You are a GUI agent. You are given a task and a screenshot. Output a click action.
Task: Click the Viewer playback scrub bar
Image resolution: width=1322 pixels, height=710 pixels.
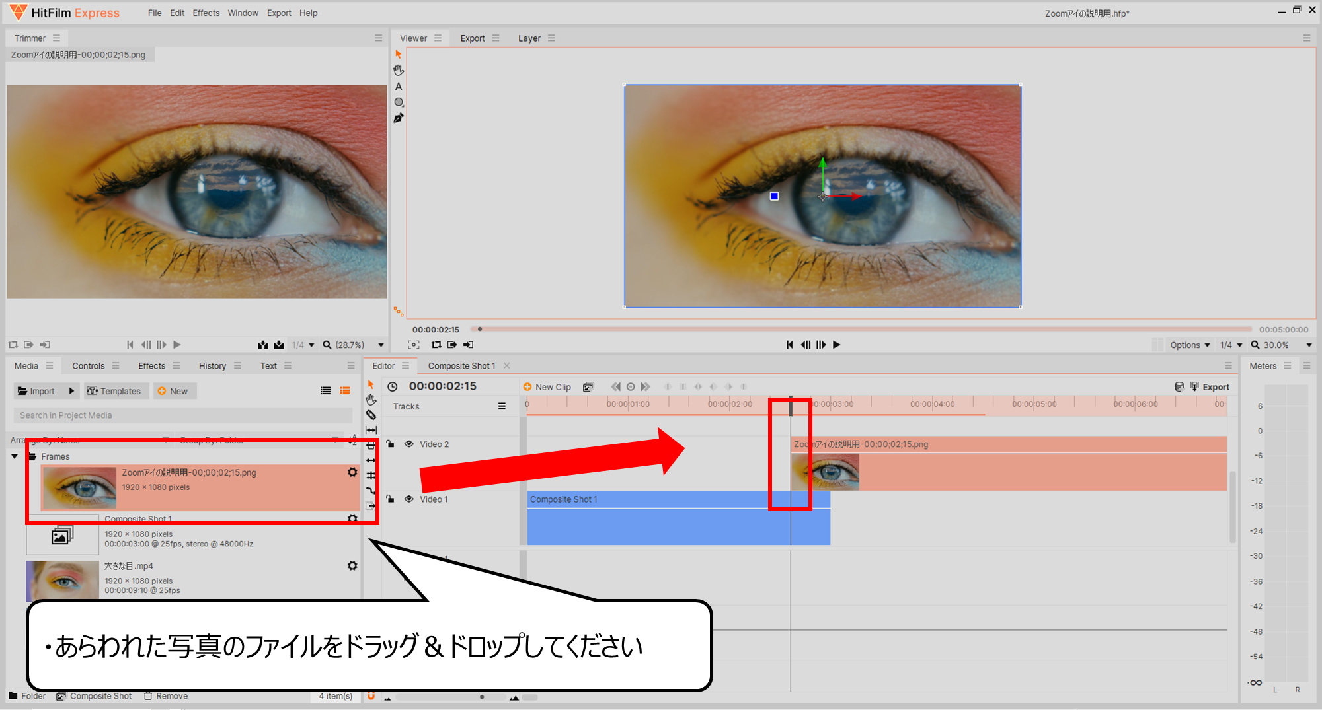click(861, 329)
